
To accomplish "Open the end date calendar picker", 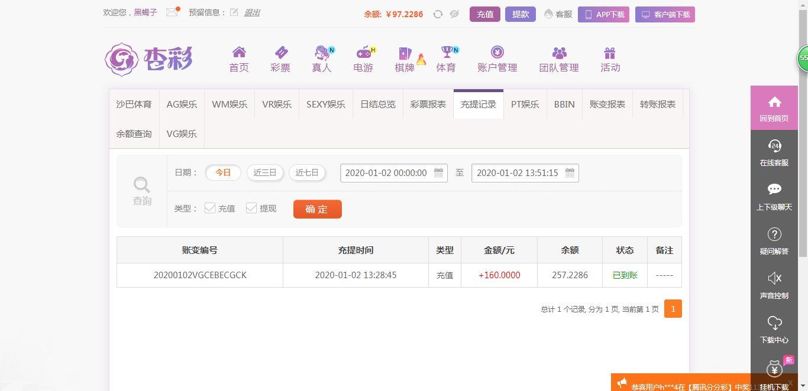I will tap(570, 173).
